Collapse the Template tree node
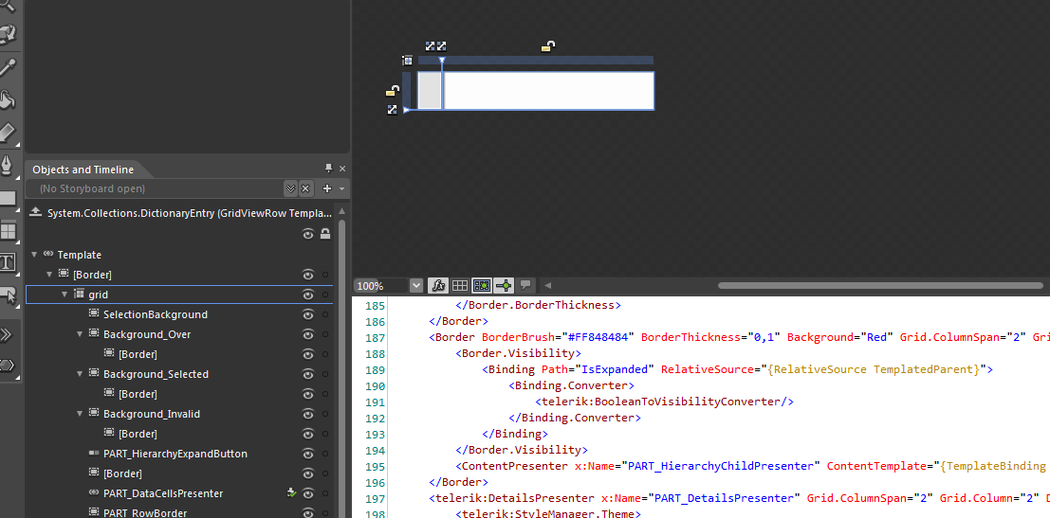1050x518 pixels. (34, 255)
